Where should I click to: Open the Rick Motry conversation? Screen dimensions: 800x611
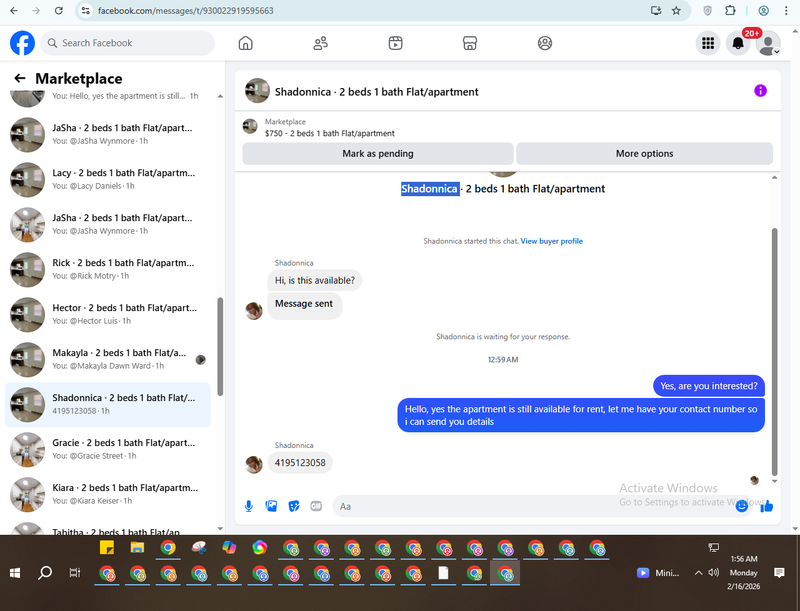pos(108,270)
